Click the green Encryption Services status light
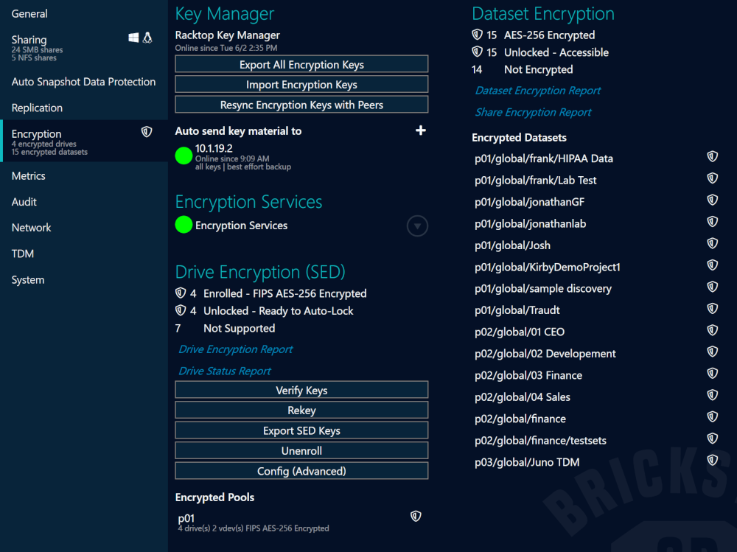The image size is (737, 552). tap(184, 225)
